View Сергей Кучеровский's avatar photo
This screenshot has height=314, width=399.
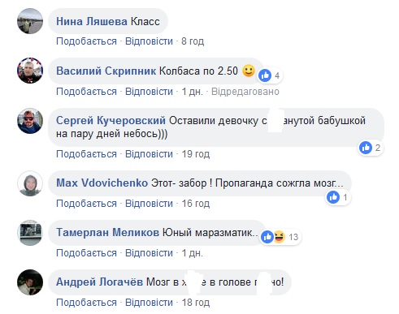(30, 121)
